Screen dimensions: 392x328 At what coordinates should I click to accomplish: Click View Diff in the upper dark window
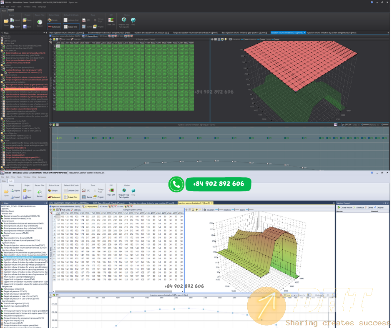pos(111,22)
